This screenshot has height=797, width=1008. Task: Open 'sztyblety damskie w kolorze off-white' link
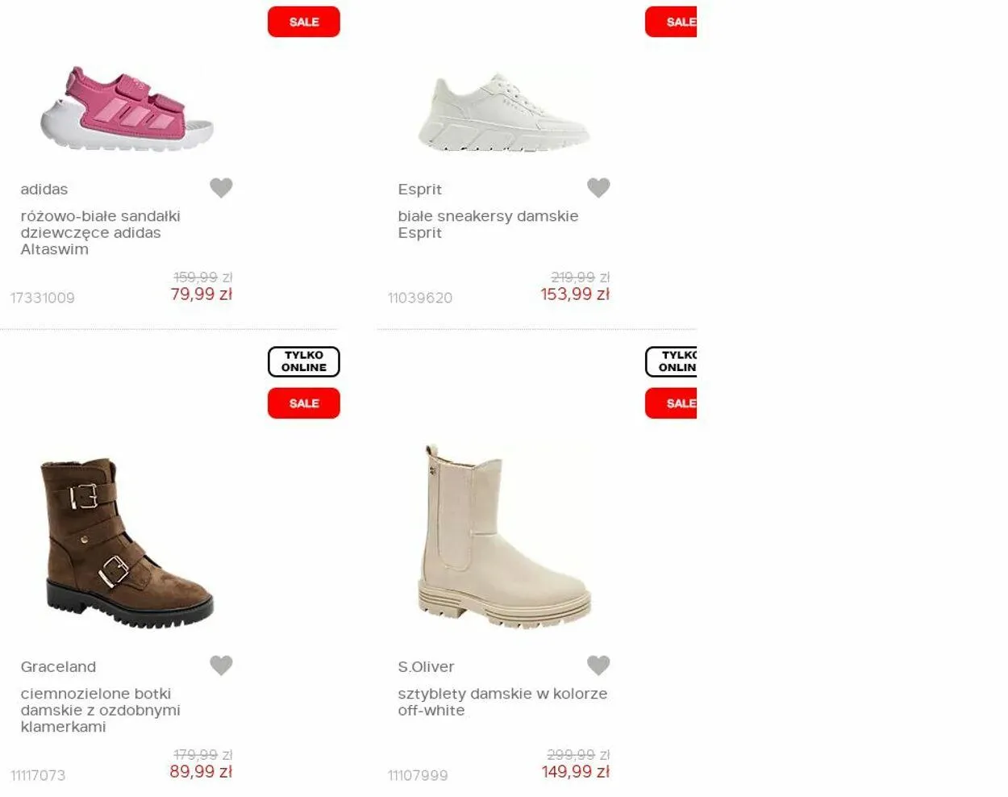[502, 702]
